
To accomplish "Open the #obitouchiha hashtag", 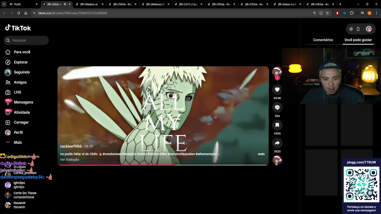I will (157, 154).
